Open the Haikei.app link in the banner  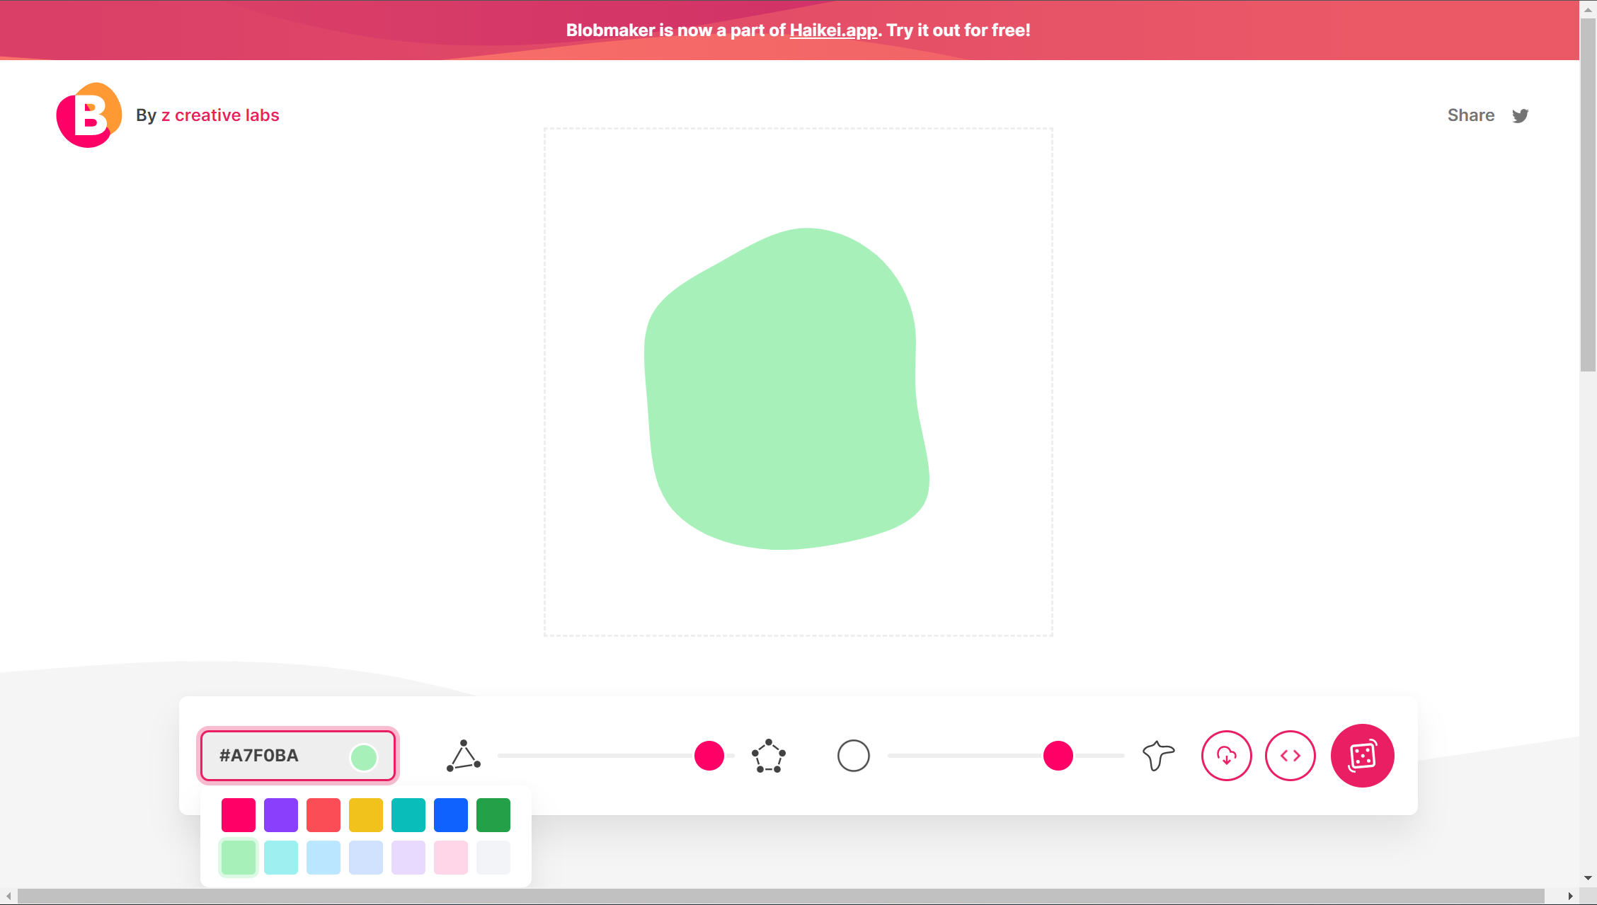pos(832,30)
